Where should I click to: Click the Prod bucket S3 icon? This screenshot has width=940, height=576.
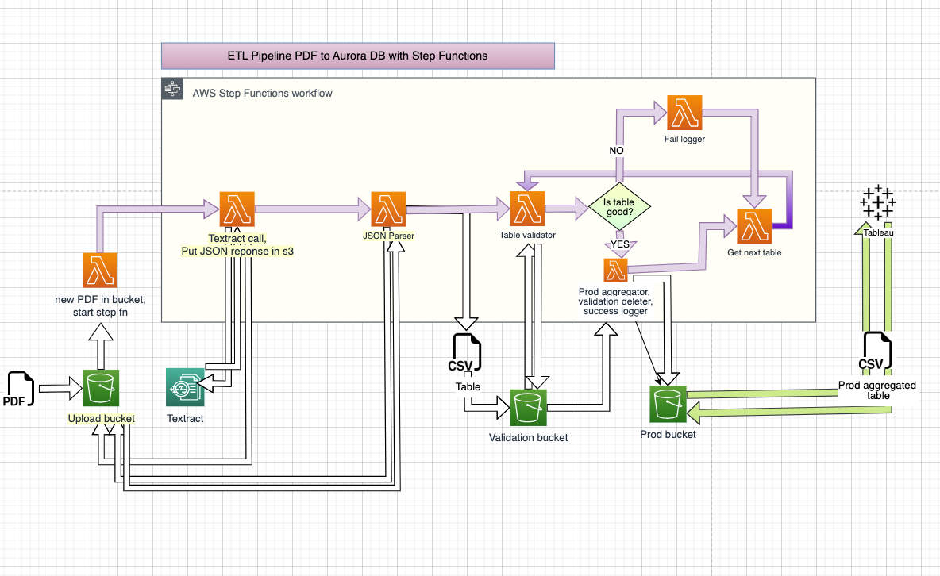click(x=668, y=404)
